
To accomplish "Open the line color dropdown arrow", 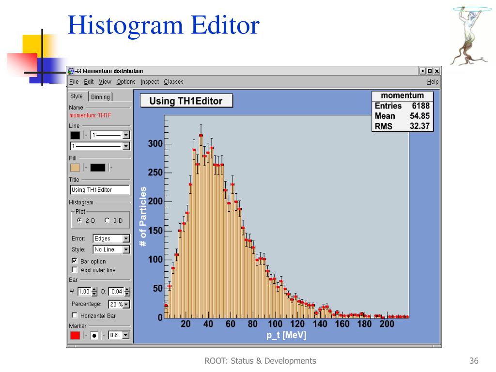I will pos(86,136).
